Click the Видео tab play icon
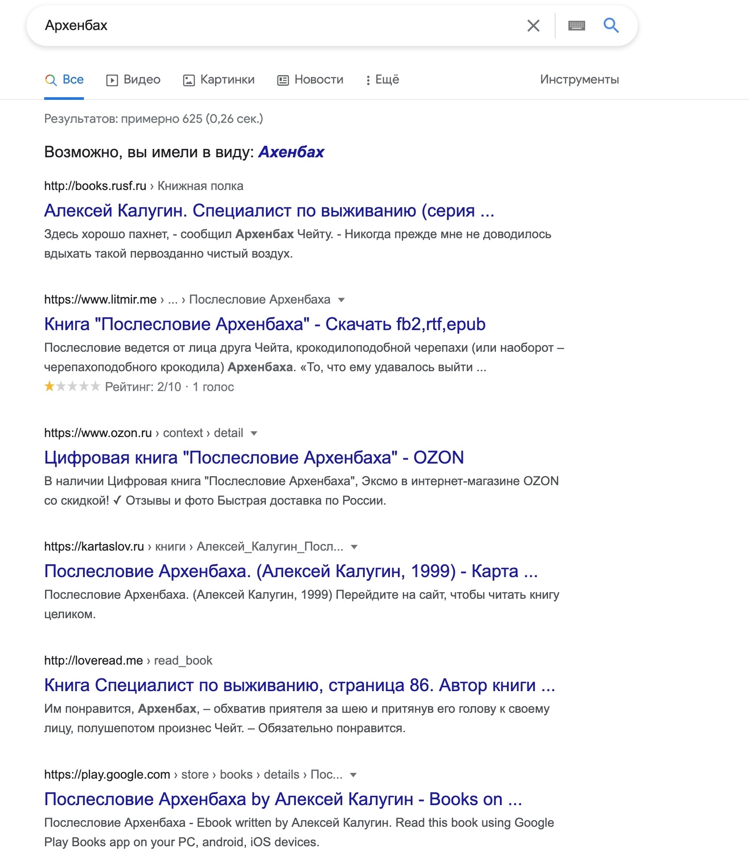The image size is (749, 867). pos(112,80)
